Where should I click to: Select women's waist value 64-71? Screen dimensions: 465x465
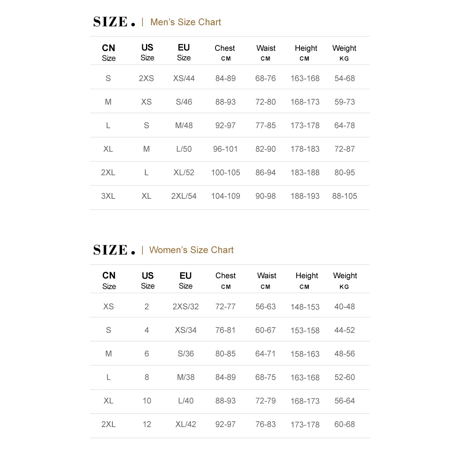[x=265, y=354]
